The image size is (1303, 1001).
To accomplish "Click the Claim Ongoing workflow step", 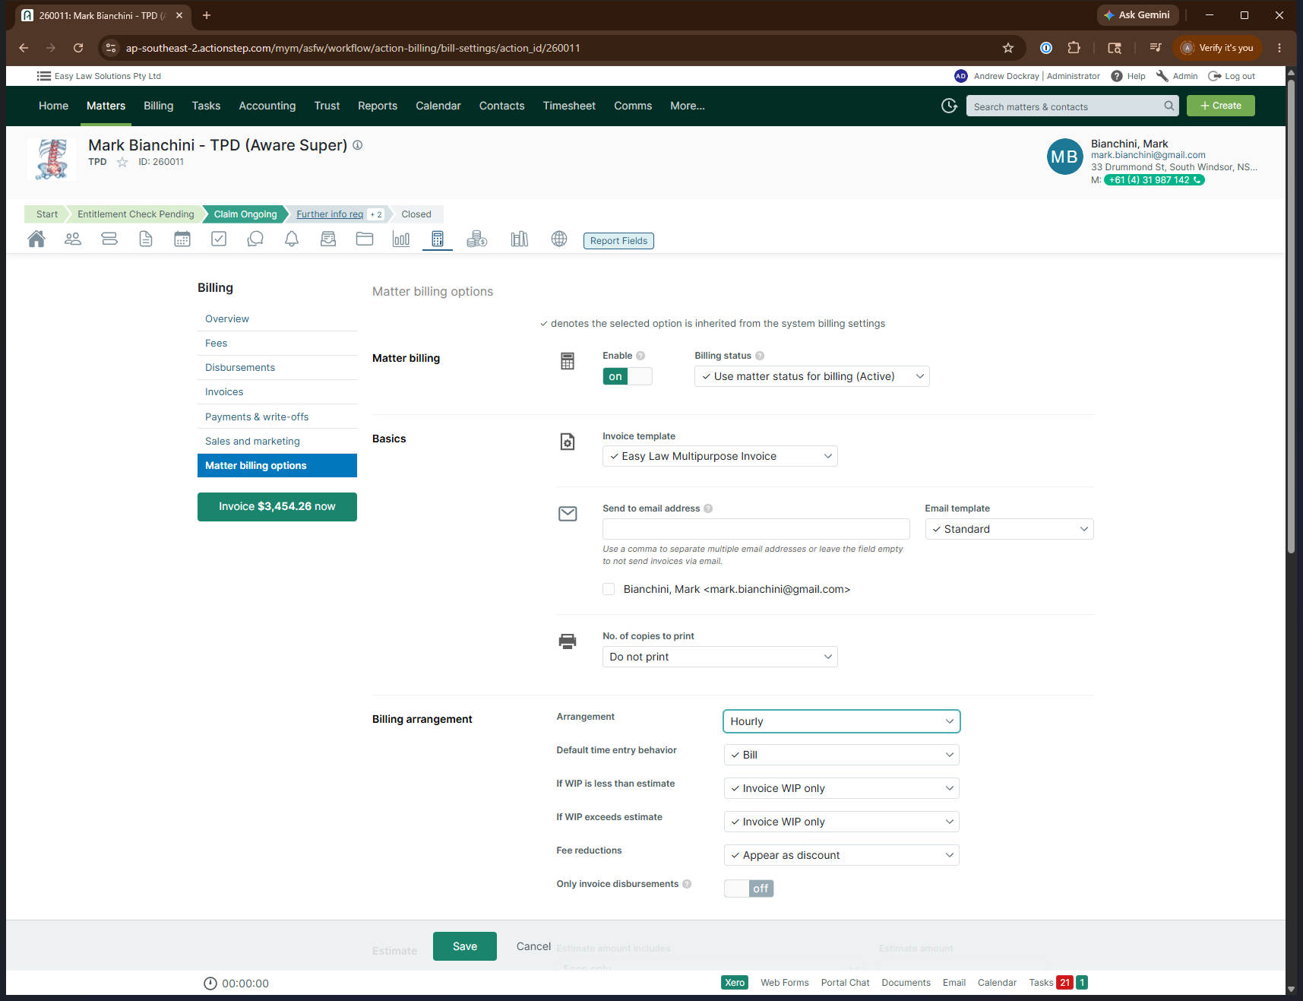I will point(245,214).
